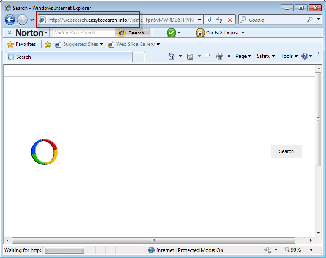The image size is (326, 258).
Task: Open the Page menu
Action: 243,56
